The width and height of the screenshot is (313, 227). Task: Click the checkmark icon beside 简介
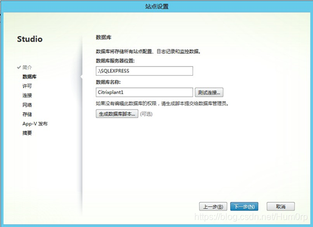[x=19, y=67]
